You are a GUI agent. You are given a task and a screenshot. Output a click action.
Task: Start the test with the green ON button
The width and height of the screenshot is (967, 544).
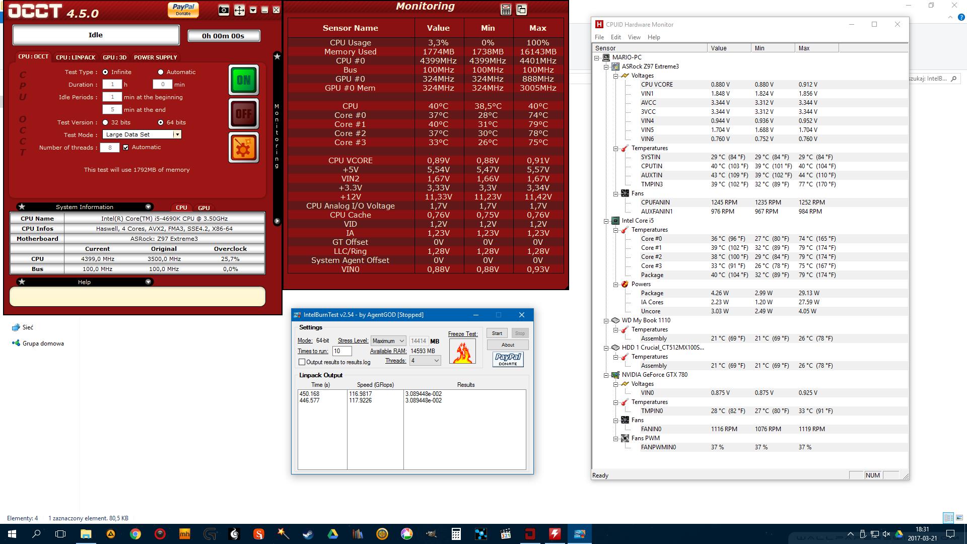tap(244, 80)
